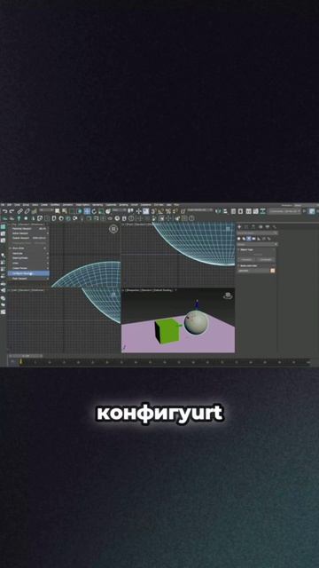
Task: Switch to the Modify command panel tab
Action: pos(246,227)
